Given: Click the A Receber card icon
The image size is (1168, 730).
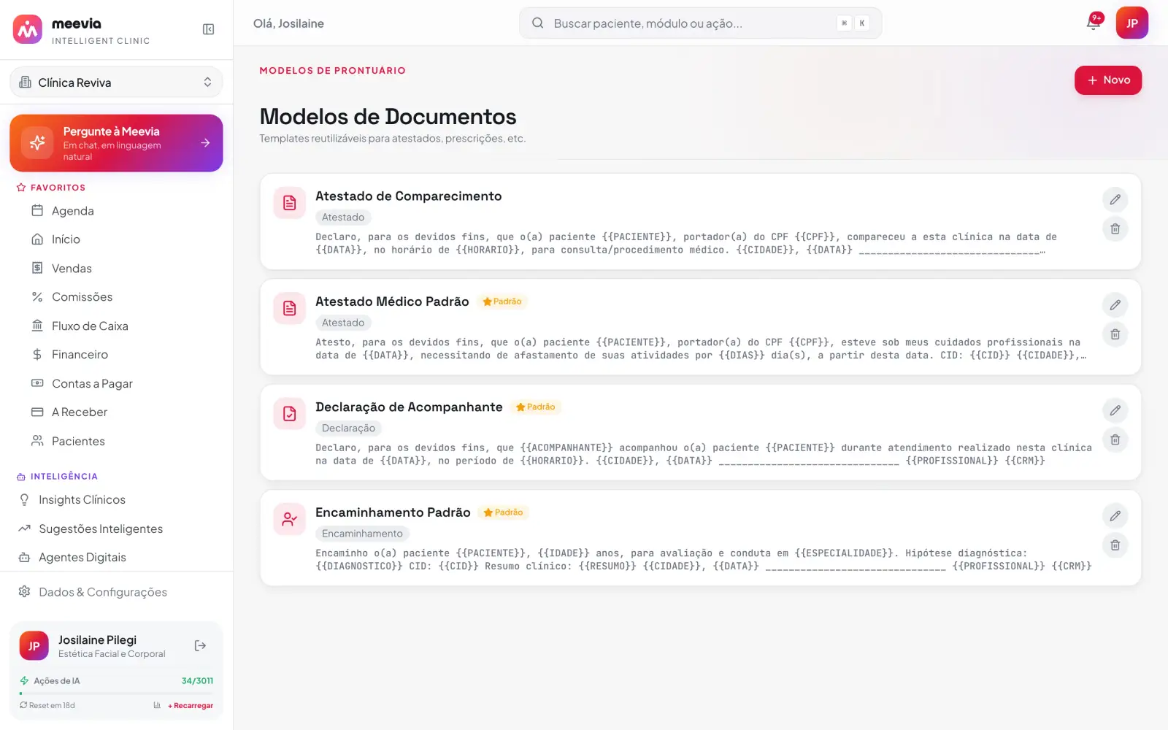Looking at the screenshot, I should pyautogui.click(x=37, y=412).
